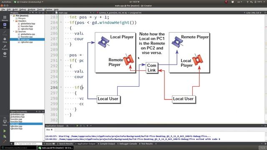The width and height of the screenshot is (267, 150).
Task: Open globaldata.cpp in Sources
Action: [28, 34]
